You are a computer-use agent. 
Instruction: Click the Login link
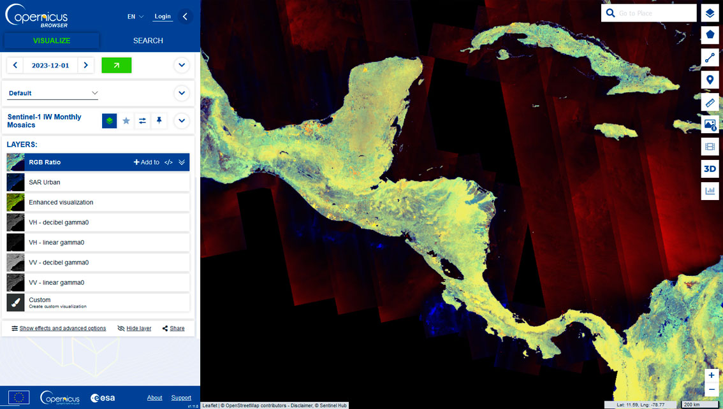coord(163,17)
